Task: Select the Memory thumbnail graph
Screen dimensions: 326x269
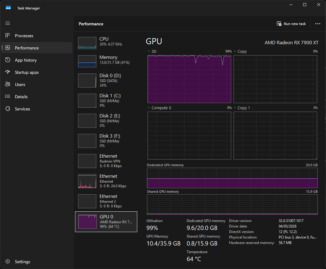Action: coord(87,61)
